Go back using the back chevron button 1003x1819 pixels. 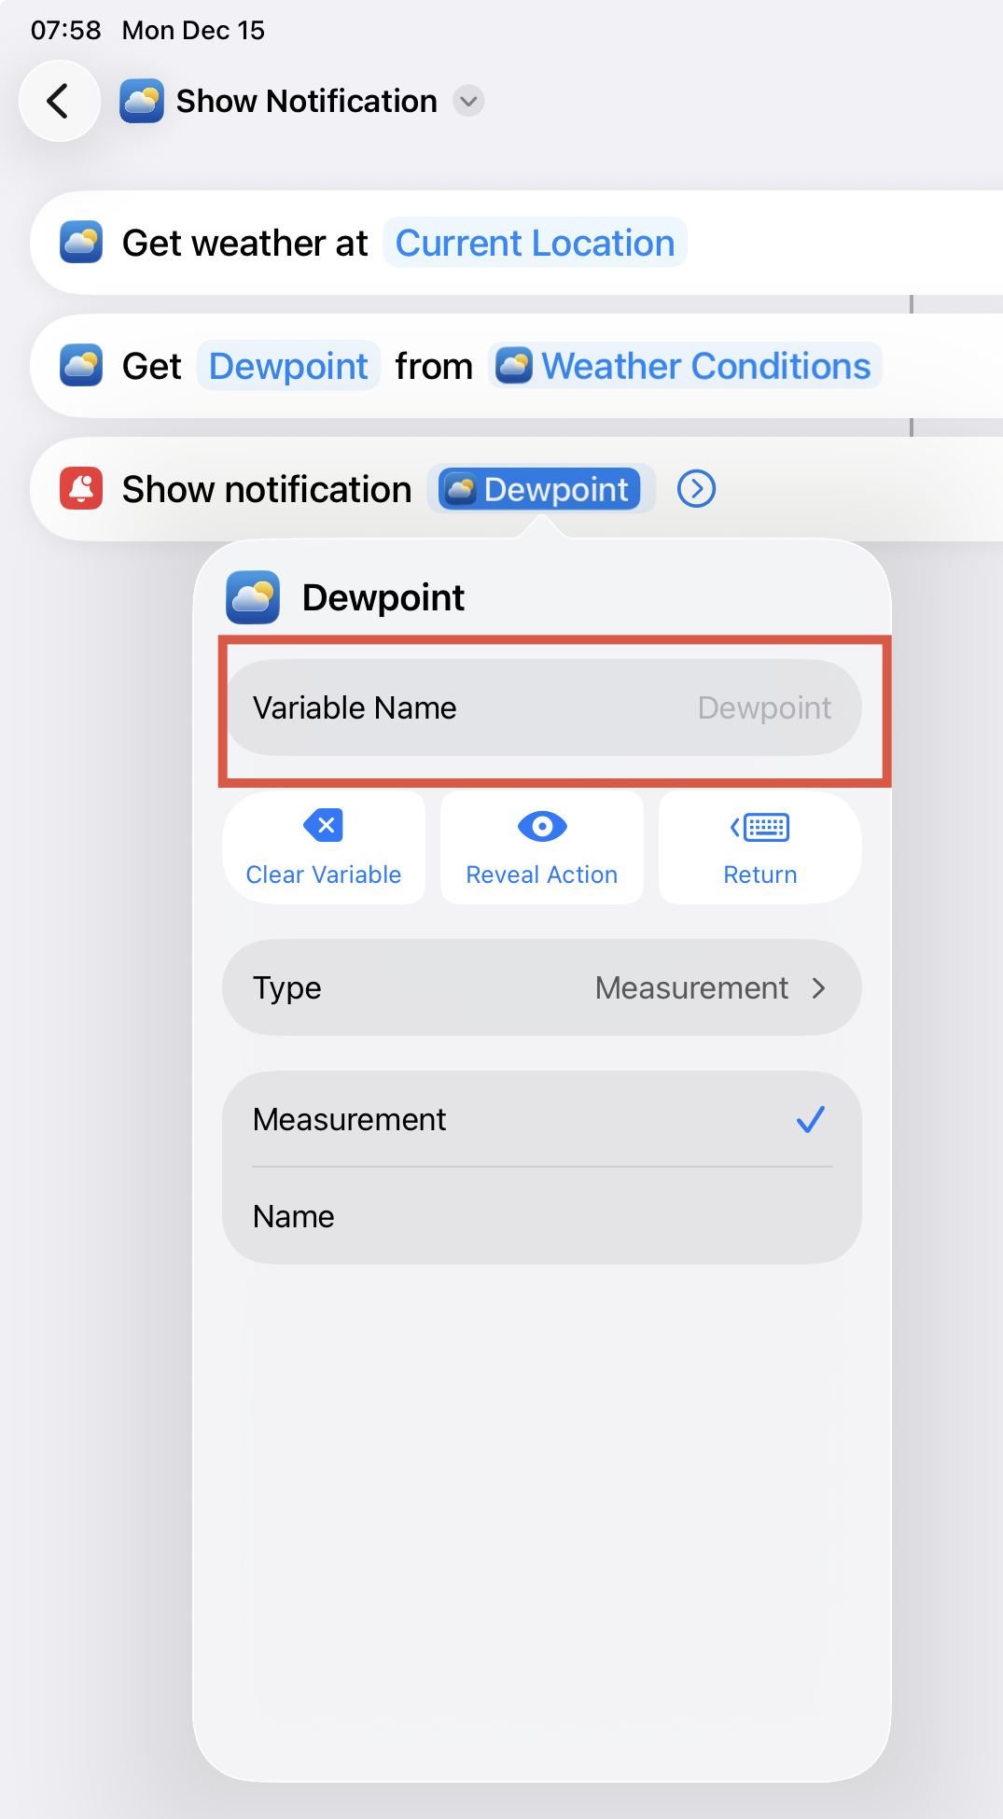coord(59,101)
